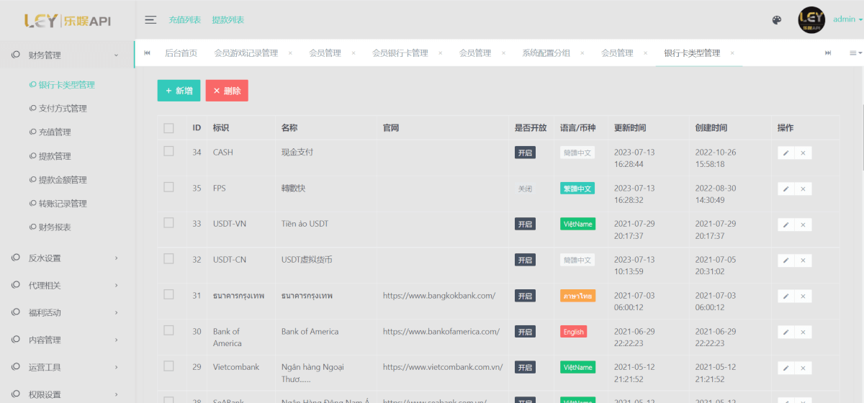Expand the 反水设置 sidebar menu

coord(66,258)
